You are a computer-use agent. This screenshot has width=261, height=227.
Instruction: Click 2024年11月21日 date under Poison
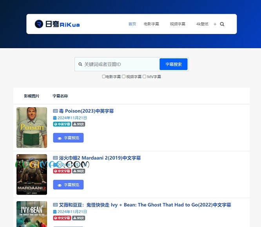click(x=72, y=118)
